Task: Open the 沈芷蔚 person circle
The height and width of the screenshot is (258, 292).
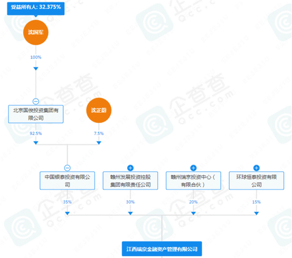Action: [99, 110]
